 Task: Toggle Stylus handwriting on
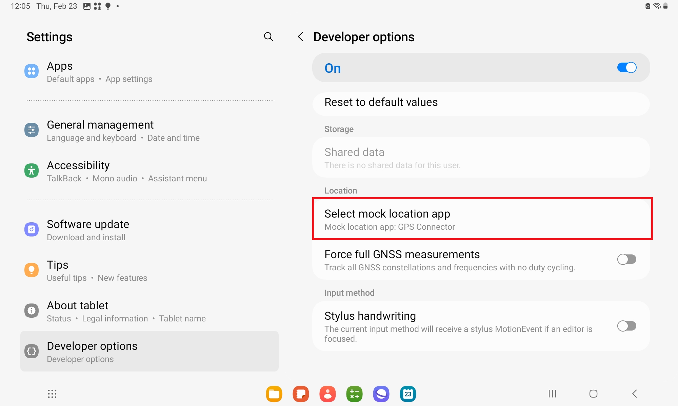(x=626, y=326)
